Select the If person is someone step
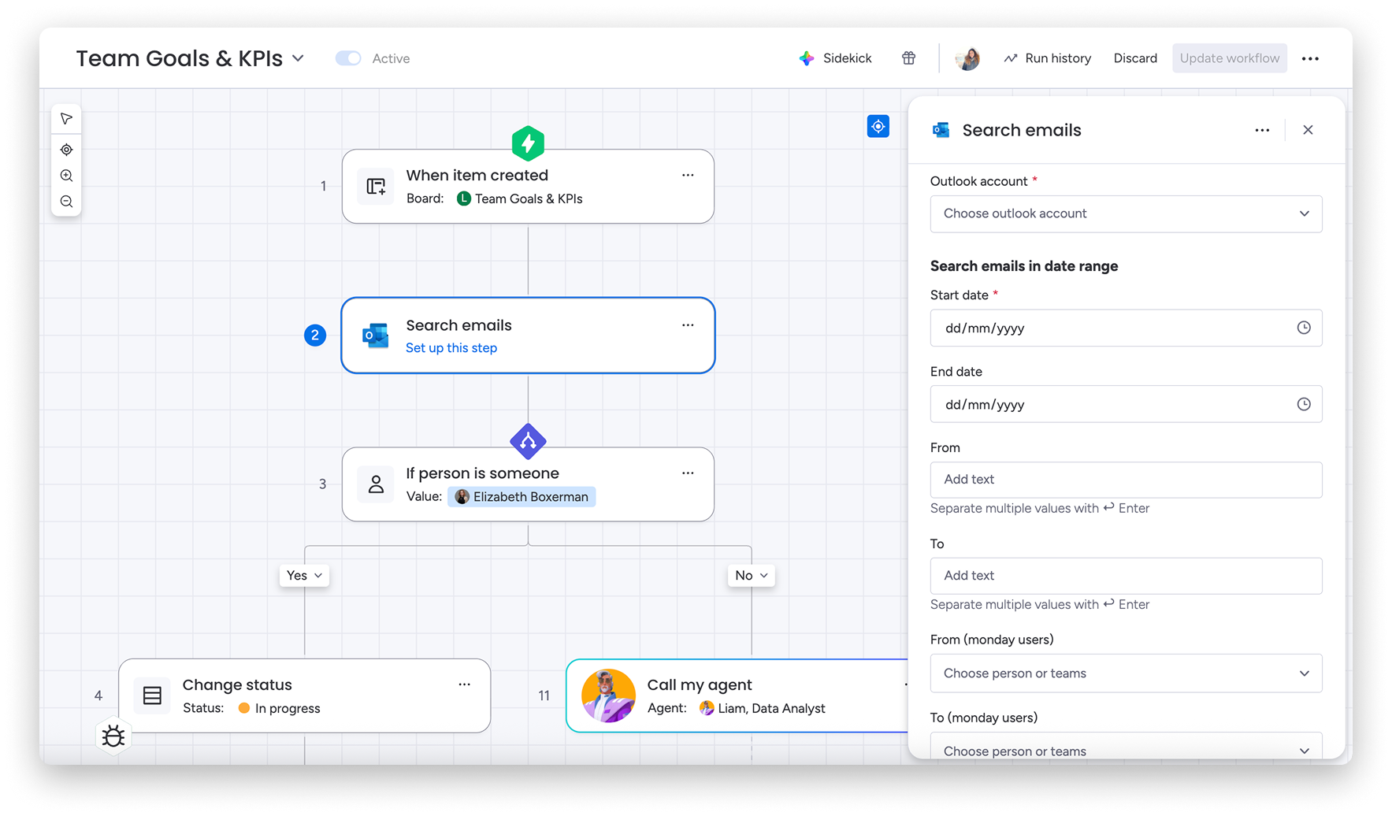Viewport: 1392px width, 816px height. point(528,484)
